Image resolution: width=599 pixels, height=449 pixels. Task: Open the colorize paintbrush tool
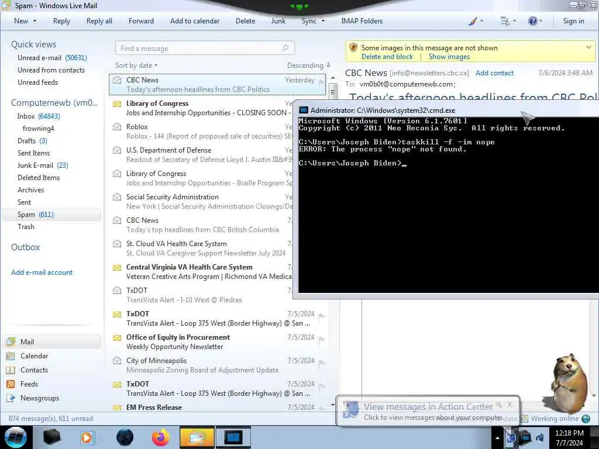[473, 22]
